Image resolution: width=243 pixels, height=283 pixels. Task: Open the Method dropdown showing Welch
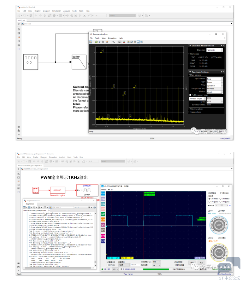[215, 92]
